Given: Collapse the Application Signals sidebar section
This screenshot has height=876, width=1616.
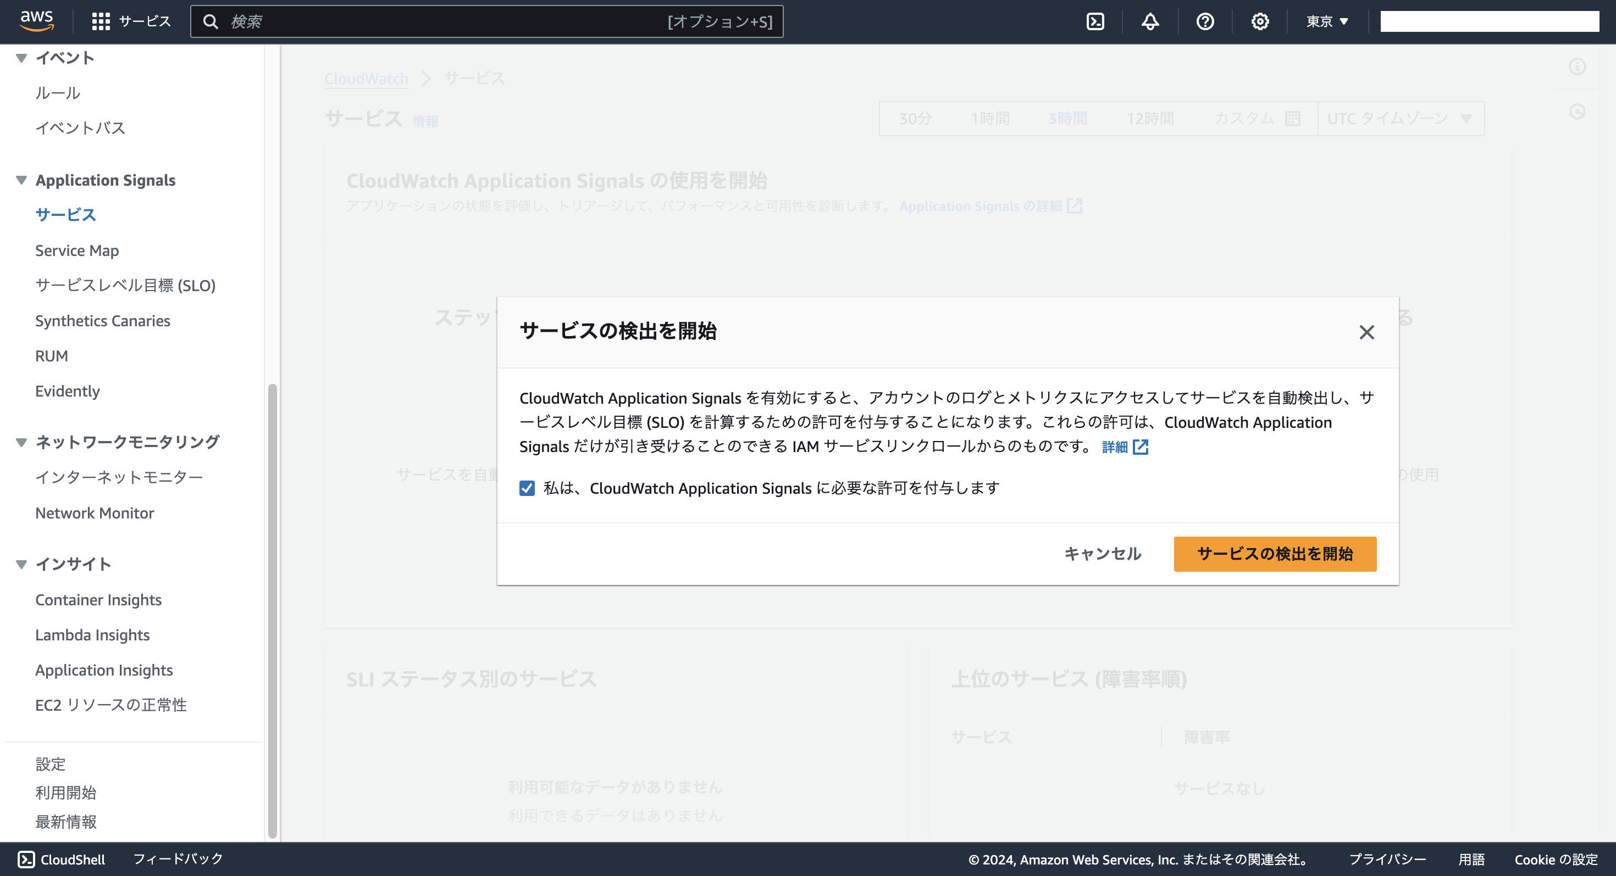Looking at the screenshot, I should click(x=21, y=180).
